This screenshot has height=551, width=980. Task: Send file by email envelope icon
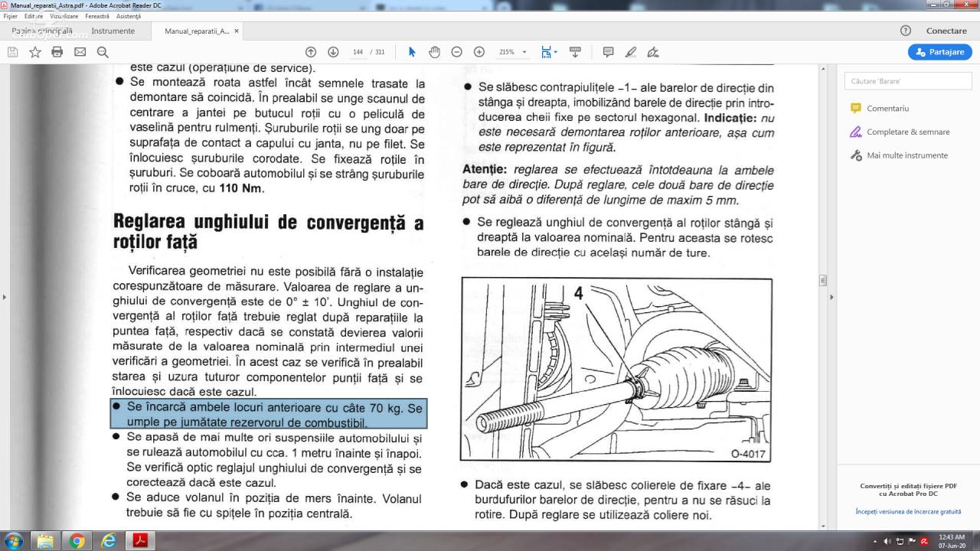pos(80,52)
